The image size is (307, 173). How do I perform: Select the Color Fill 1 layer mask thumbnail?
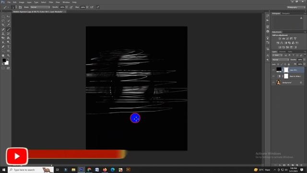coord(286,70)
